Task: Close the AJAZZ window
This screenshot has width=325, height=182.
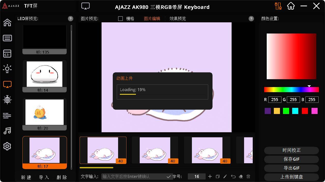Action: coord(316,6)
